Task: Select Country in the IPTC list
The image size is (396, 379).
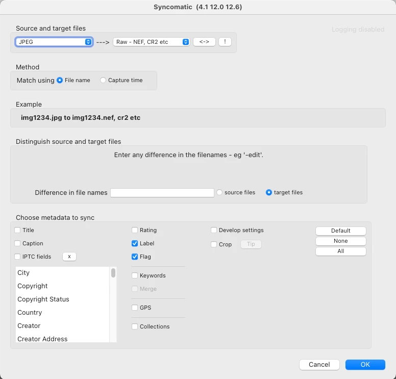Action: tap(63, 312)
